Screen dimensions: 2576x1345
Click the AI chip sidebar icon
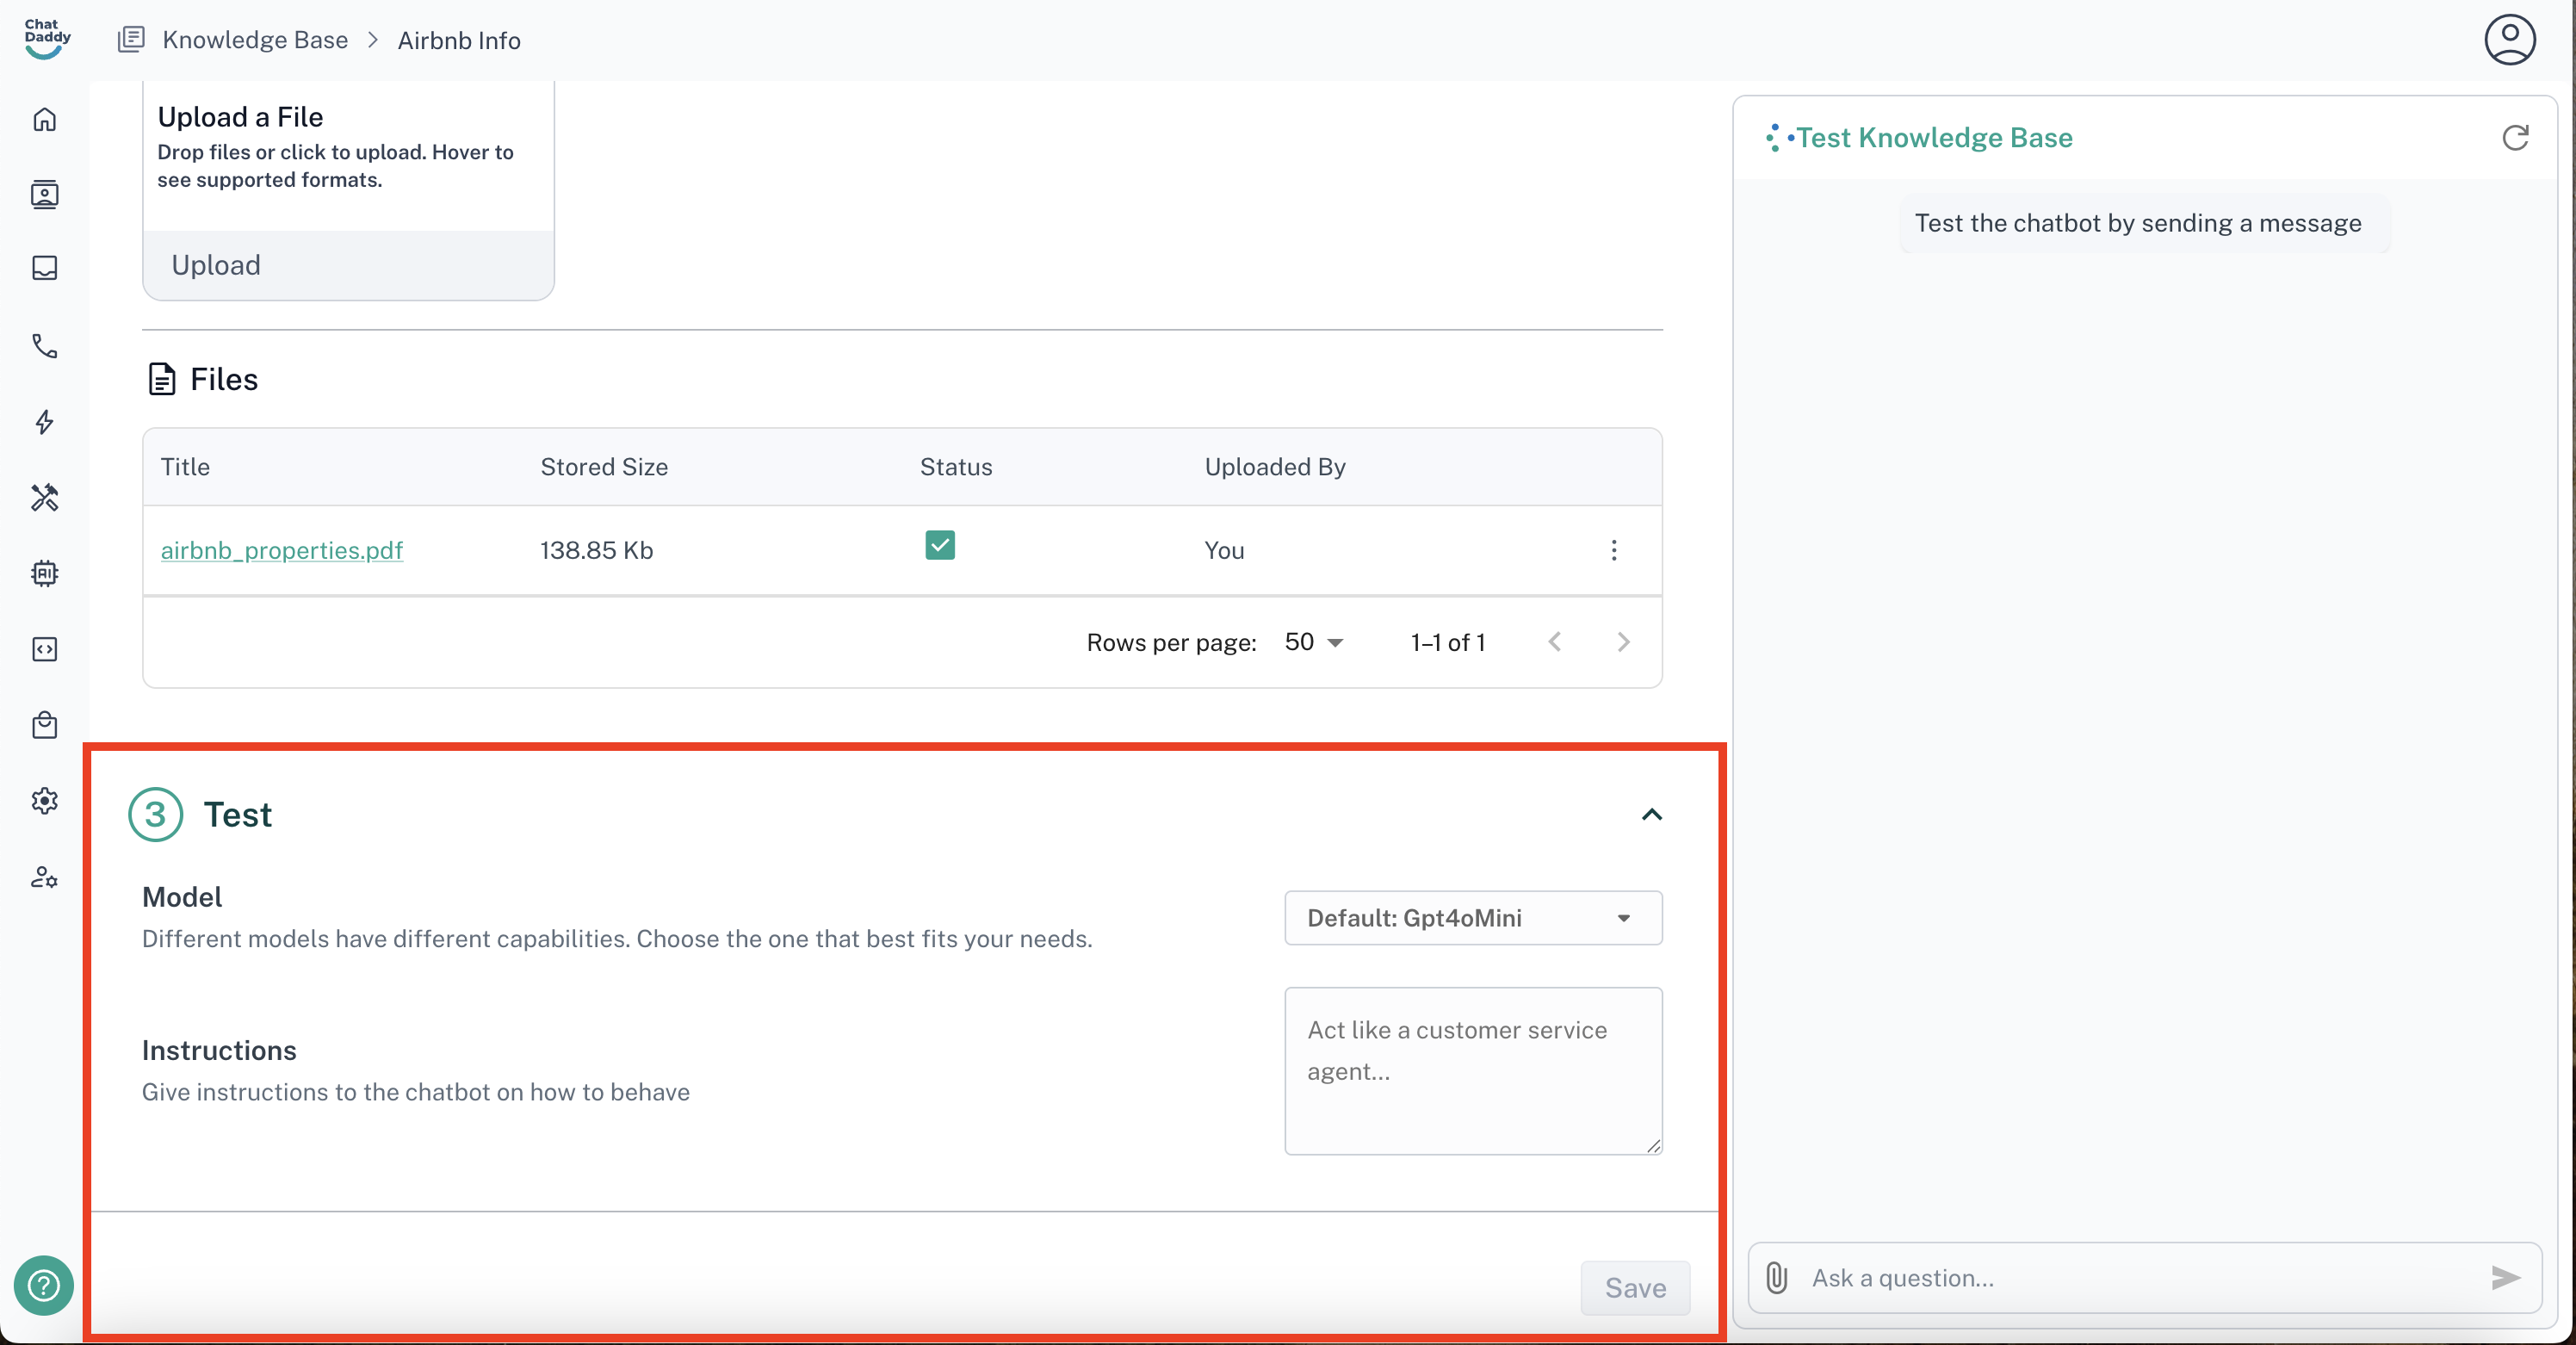44,573
